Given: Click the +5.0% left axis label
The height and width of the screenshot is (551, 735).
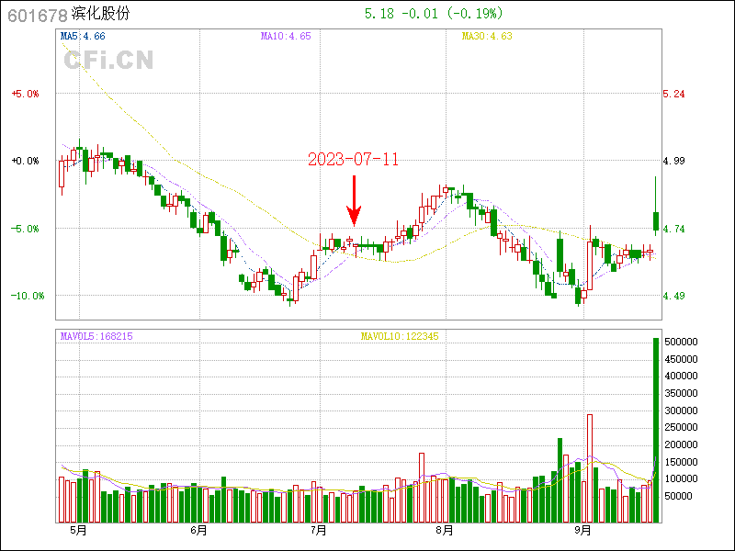Looking at the screenshot, I should (x=26, y=94).
